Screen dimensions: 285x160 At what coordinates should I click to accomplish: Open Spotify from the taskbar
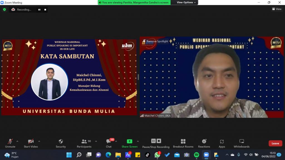coord(196,155)
